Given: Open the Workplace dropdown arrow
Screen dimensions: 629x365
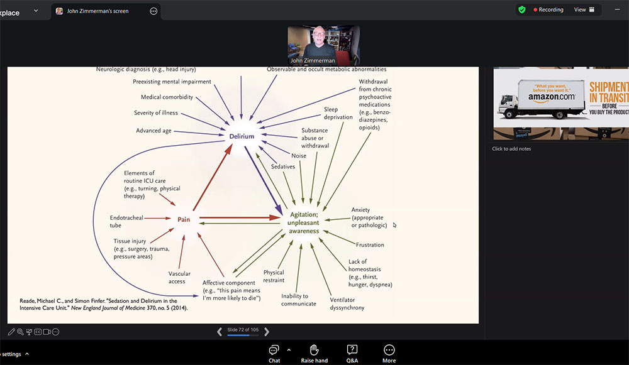Looking at the screenshot, I should pos(35,11).
